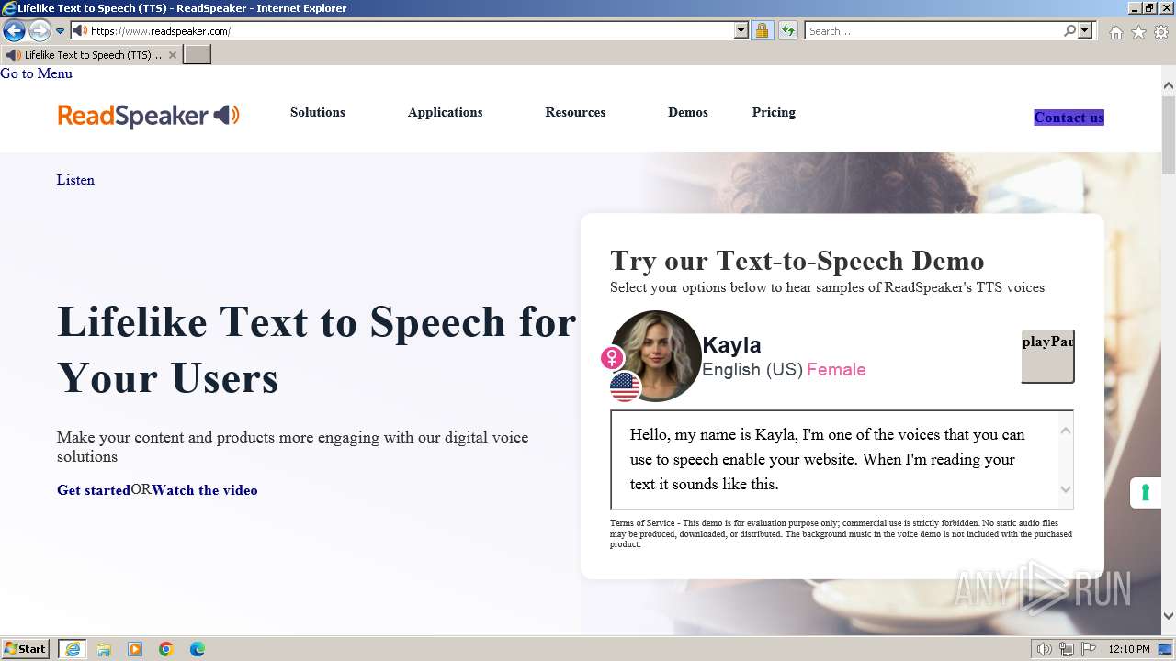Close the Lifelike Text to Speech tab
The height and width of the screenshot is (661, 1176).
pos(172,55)
